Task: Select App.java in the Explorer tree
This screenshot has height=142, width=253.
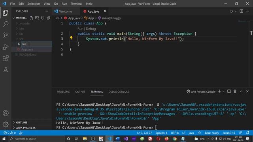Action: [x=32, y=49]
